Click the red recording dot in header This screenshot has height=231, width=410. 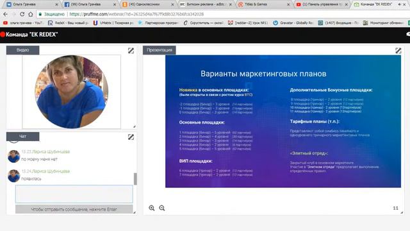pyautogui.click(x=3, y=34)
